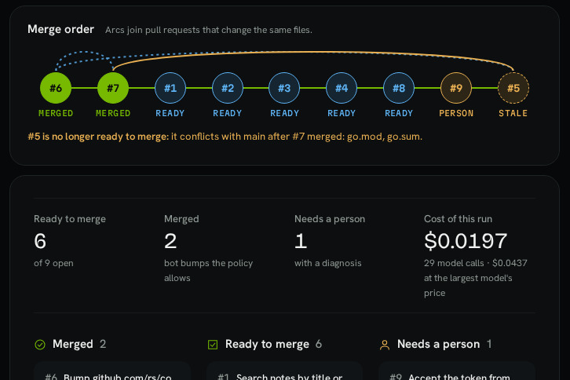Image resolution: width=570 pixels, height=380 pixels.
Task: Click the MERGED label under #7
Action: [x=113, y=114]
